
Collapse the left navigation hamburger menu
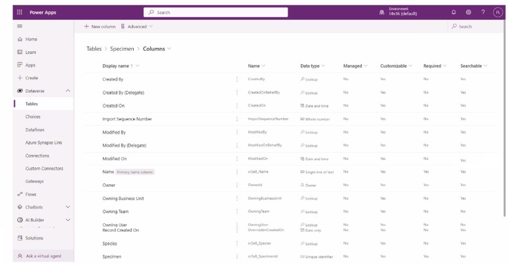coord(20,26)
